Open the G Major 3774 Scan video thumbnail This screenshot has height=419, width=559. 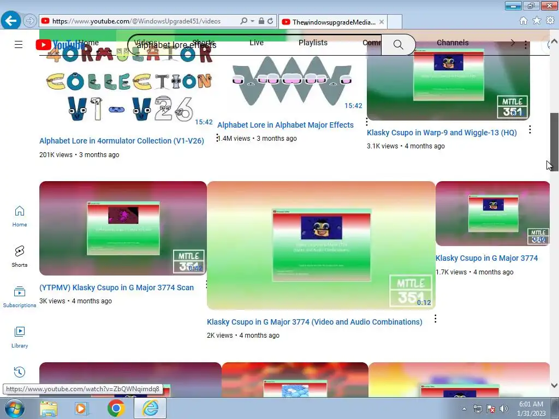tap(123, 228)
